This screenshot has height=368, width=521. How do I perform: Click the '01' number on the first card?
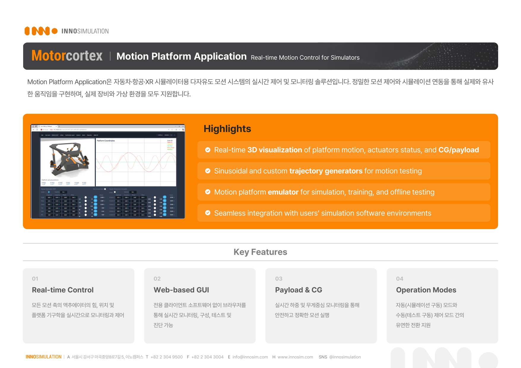point(35,279)
